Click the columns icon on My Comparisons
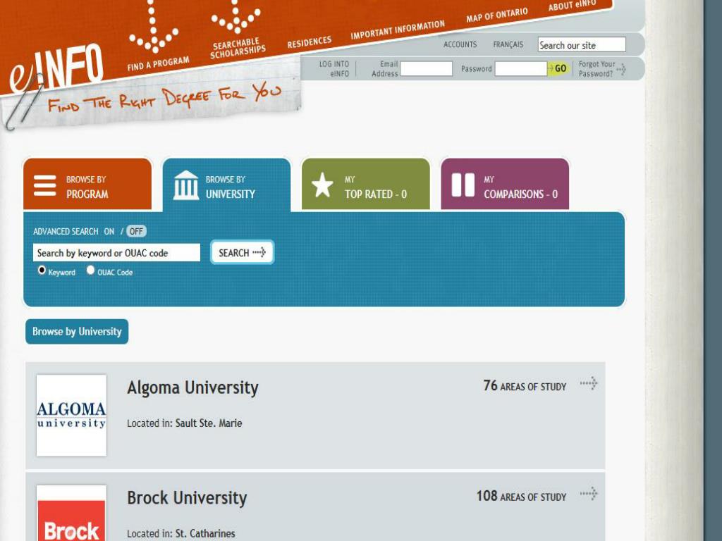Image resolution: width=722 pixels, height=541 pixels. (x=463, y=185)
